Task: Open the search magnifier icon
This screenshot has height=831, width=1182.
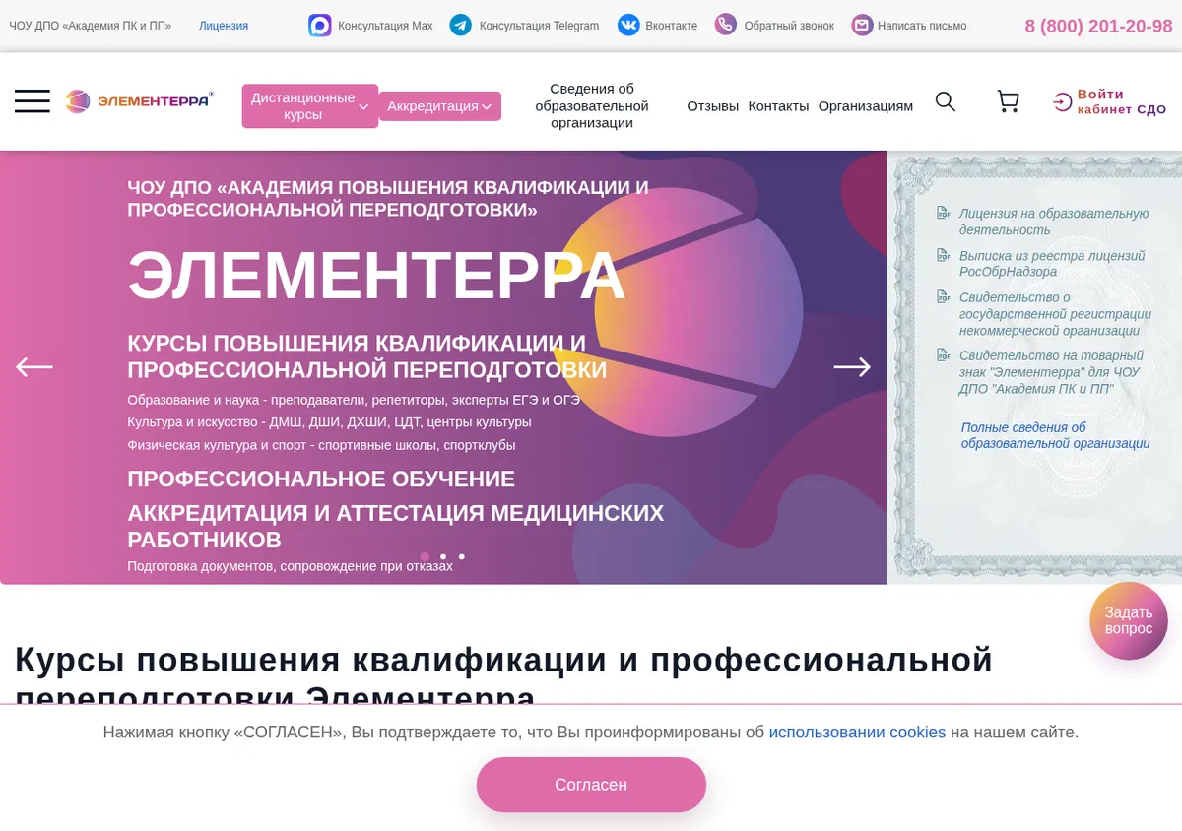Action: click(946, 101)
